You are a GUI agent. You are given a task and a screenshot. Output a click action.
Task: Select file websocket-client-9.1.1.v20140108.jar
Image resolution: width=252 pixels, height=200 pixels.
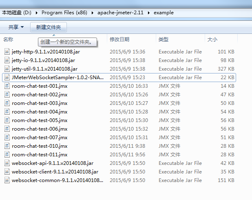55,172
